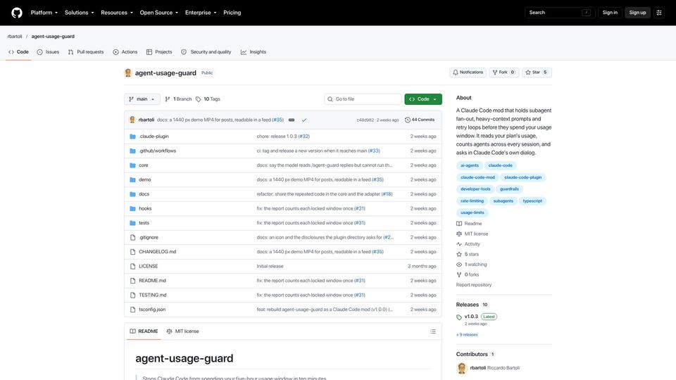This screenshot has height=380, width=676.
Task: Click the Sign up button
Action: (637, 13)
